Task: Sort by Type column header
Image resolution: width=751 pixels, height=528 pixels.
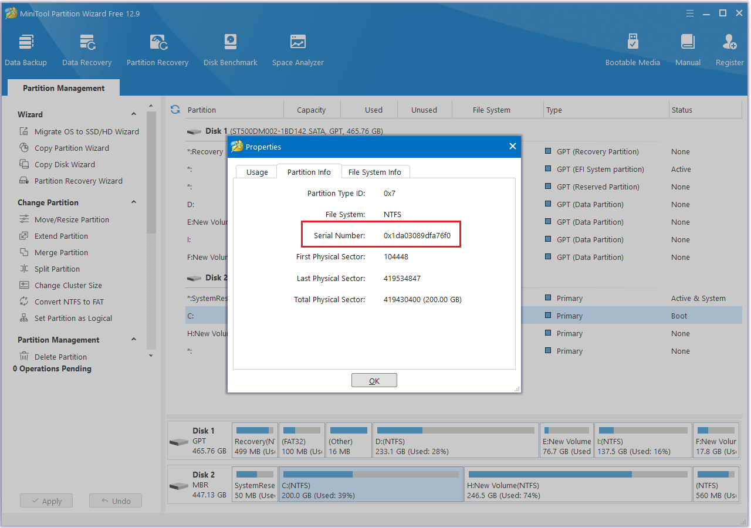Action: coord(606,110)
